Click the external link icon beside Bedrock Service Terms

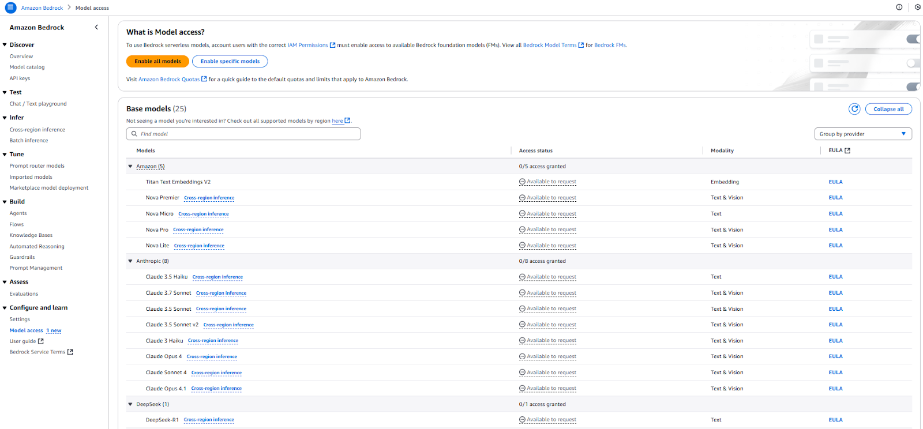(x=70, y=352)
